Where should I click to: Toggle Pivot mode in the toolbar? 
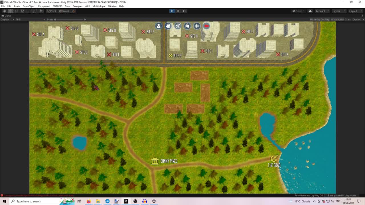[x=51, y=11]
